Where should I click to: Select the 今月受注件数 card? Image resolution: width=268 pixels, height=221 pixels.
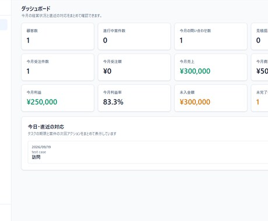(58, 67)
